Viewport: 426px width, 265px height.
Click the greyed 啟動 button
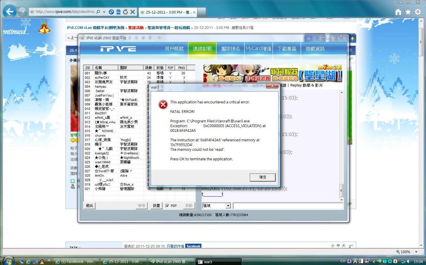pos(189,205)
